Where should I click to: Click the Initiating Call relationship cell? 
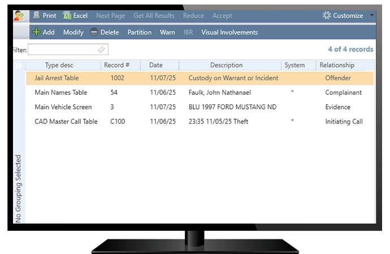click(344, 122)
